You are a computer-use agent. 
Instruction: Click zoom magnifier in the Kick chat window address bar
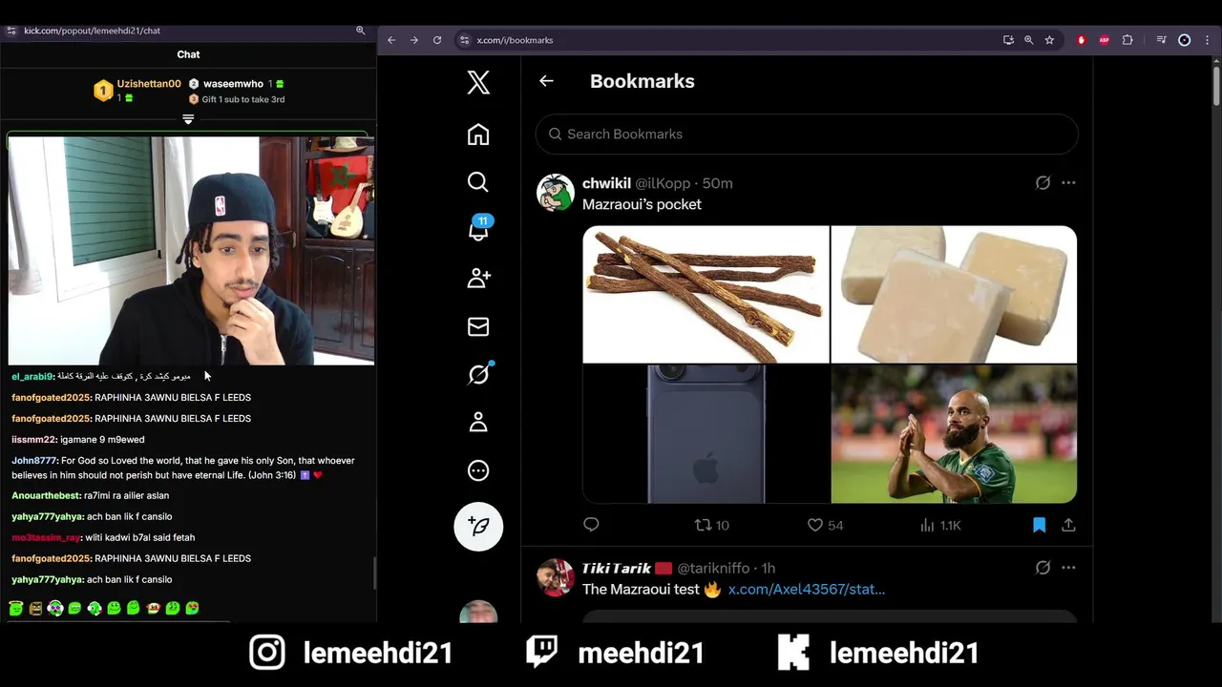[x=361, y=31]
